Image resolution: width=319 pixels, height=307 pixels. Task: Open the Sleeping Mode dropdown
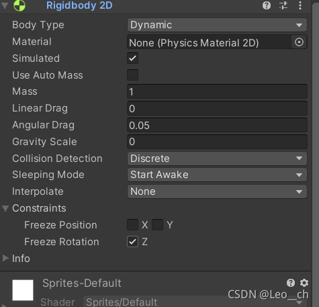pos(217,175)
